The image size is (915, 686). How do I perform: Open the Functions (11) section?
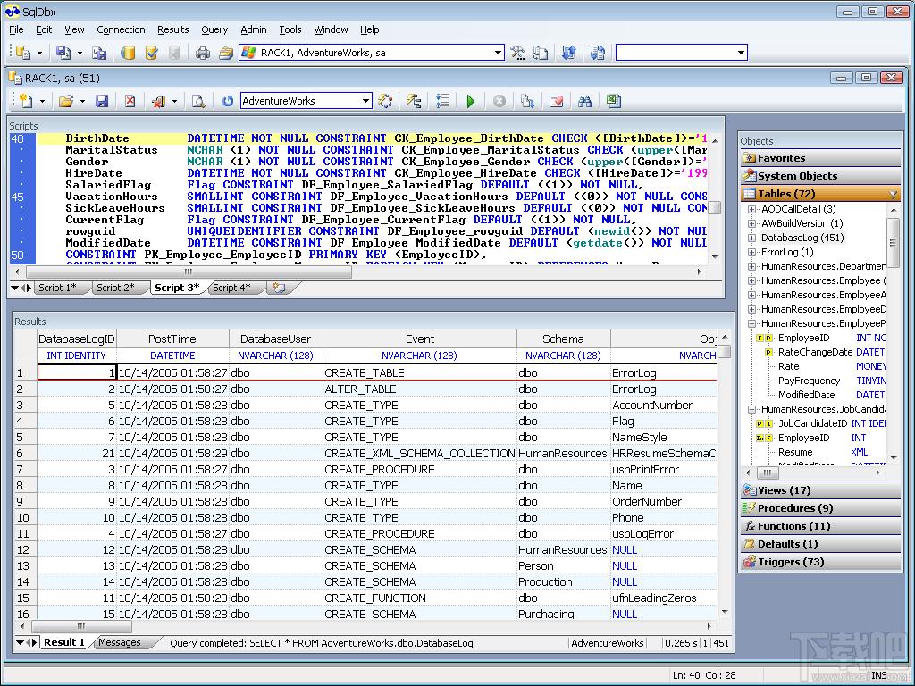821,526
